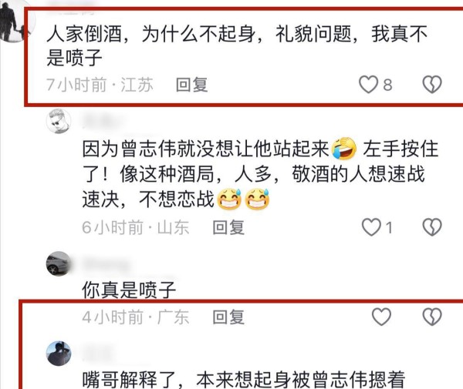Tap blurred username above 你真是喷子
This screenshot has height=389, width=463.
pyautogui.click(x=106, y=264)
